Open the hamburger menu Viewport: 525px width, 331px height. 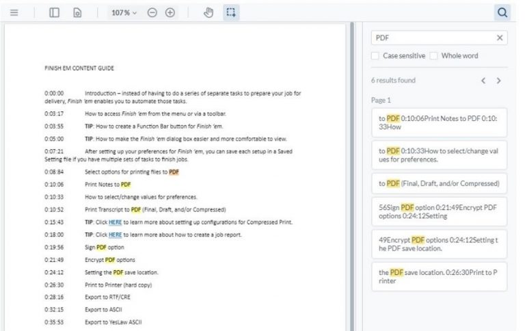(14, 12)
